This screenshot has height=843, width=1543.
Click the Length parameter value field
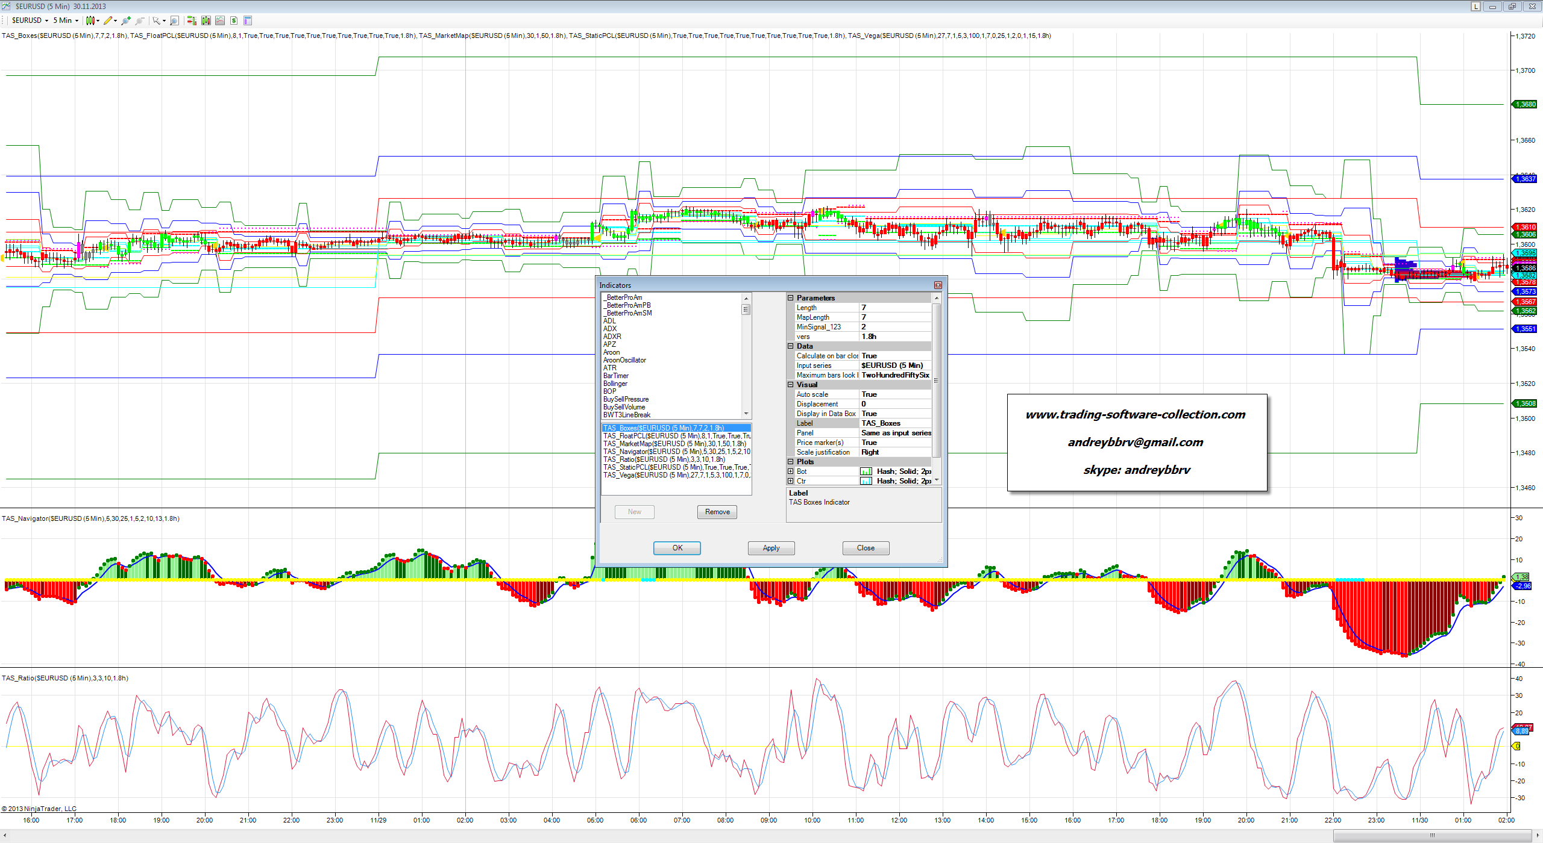point(895,308)
